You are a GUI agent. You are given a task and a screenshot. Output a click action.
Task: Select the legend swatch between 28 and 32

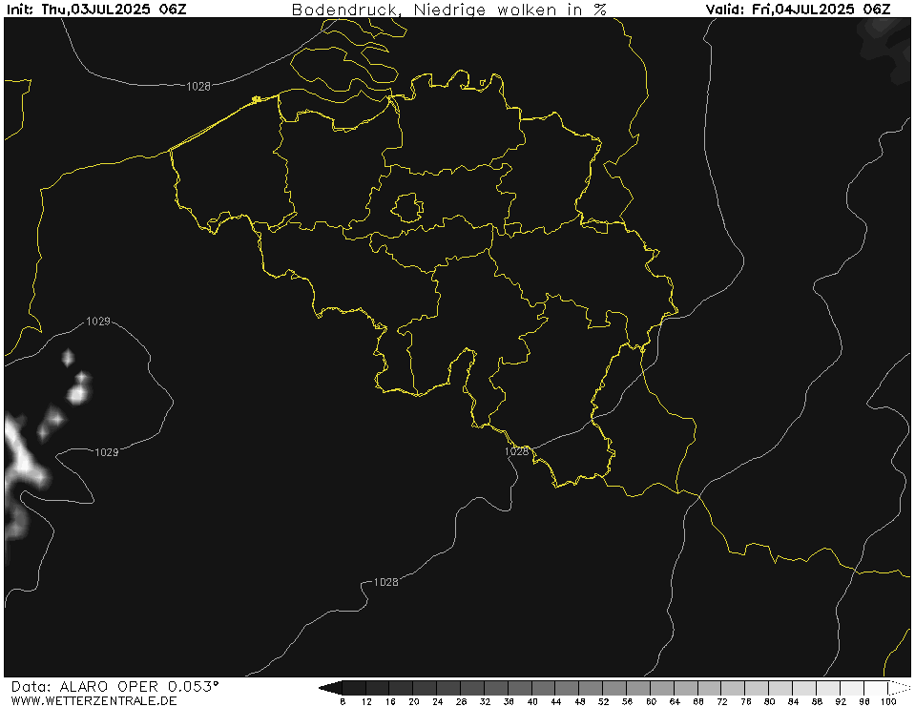(x=472, y=688)
